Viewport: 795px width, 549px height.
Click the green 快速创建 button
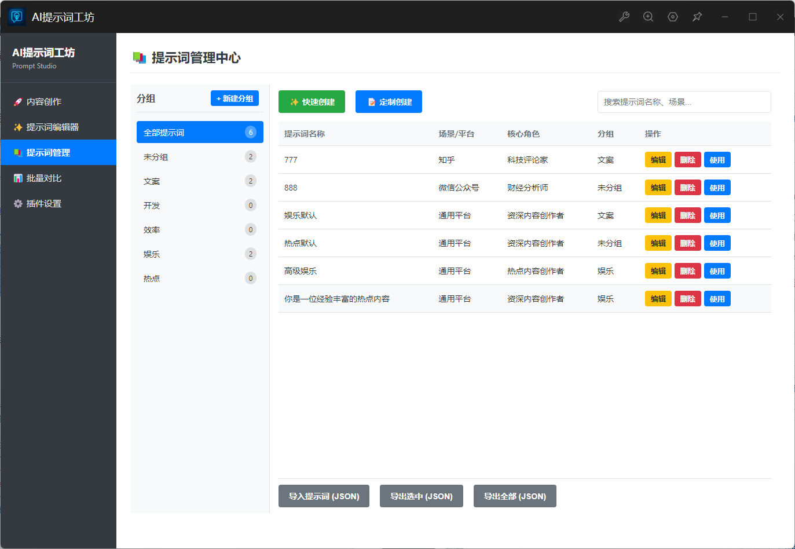pyautogui.click(x=312, y=102)
